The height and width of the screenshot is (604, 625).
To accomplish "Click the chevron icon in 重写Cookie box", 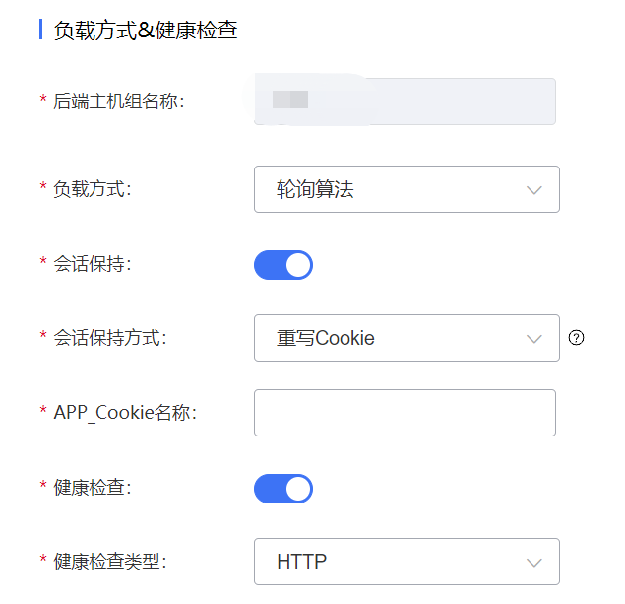I will (534, 339).
